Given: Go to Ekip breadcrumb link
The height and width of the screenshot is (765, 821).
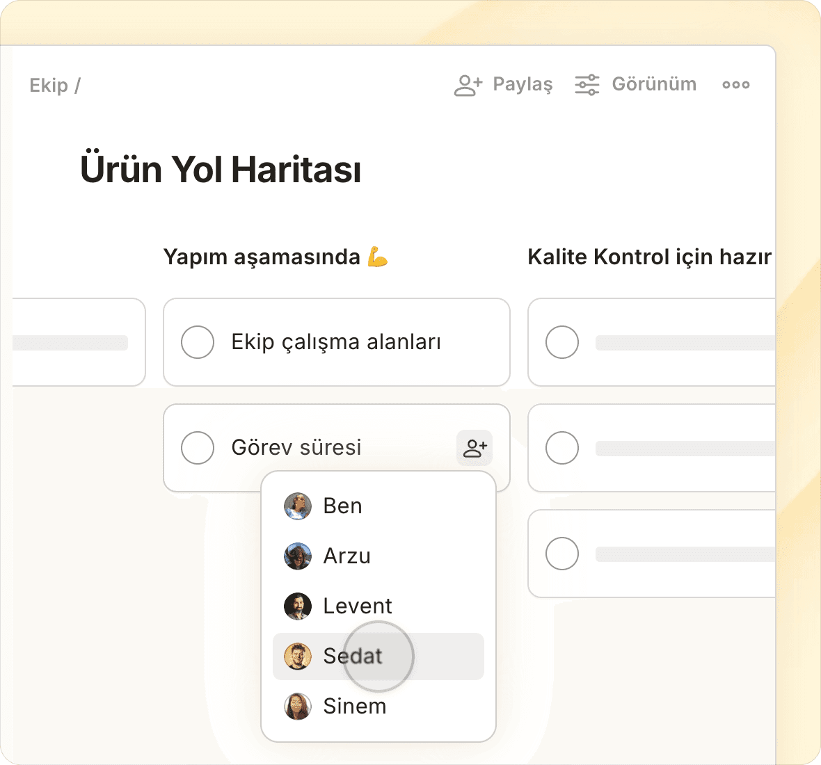Looking at the screenshot, I should coord(49,86).
